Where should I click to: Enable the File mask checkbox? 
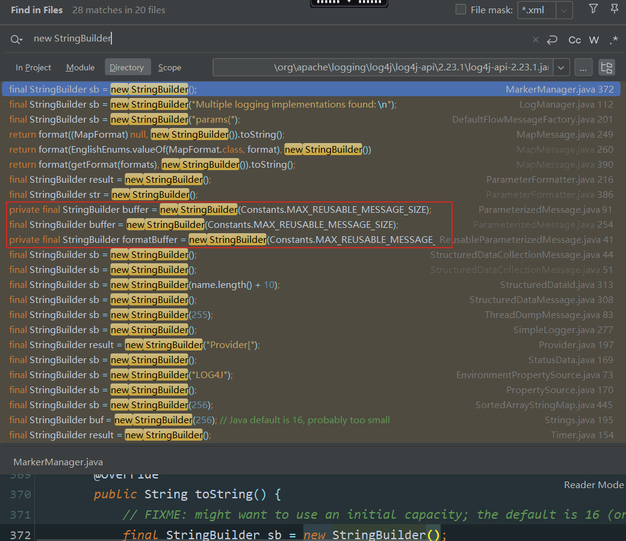pyautogui.click(x=460, y=10)
